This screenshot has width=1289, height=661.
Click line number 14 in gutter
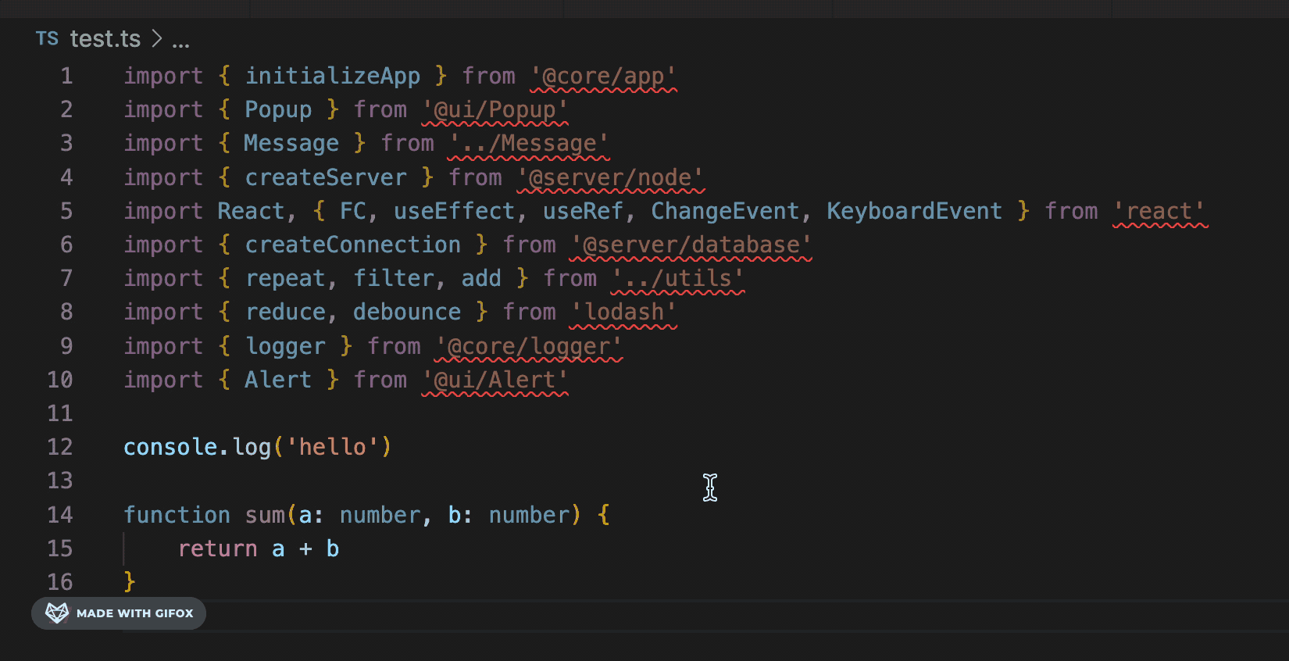tap(60, 515)
